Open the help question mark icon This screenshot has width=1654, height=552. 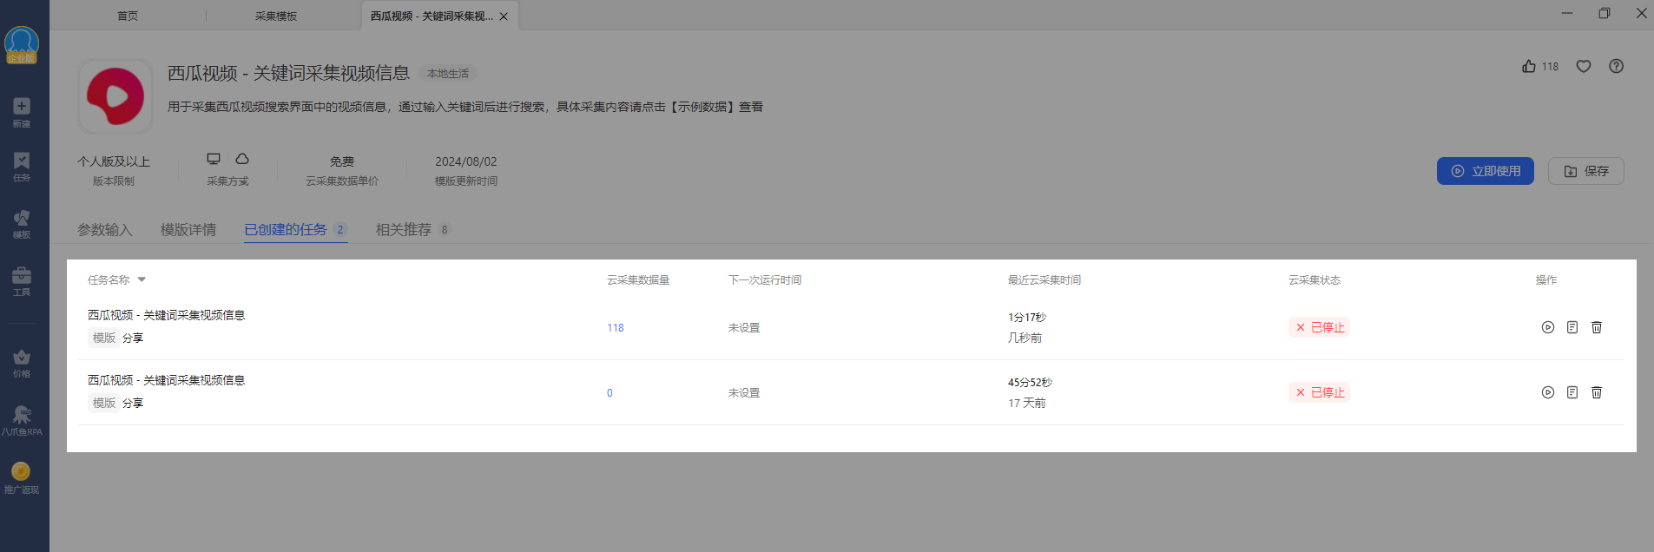pyautogui.click(x=1616, y=66)
